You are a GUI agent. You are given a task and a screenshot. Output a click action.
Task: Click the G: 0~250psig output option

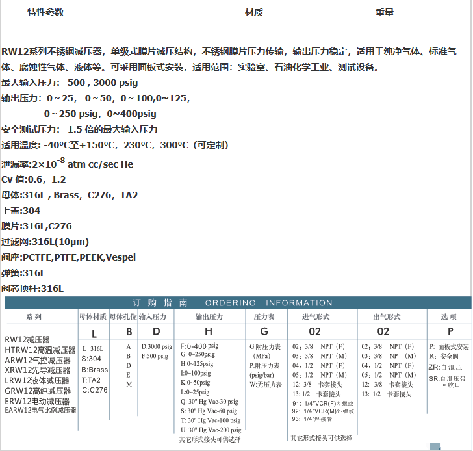coord(198,354)
